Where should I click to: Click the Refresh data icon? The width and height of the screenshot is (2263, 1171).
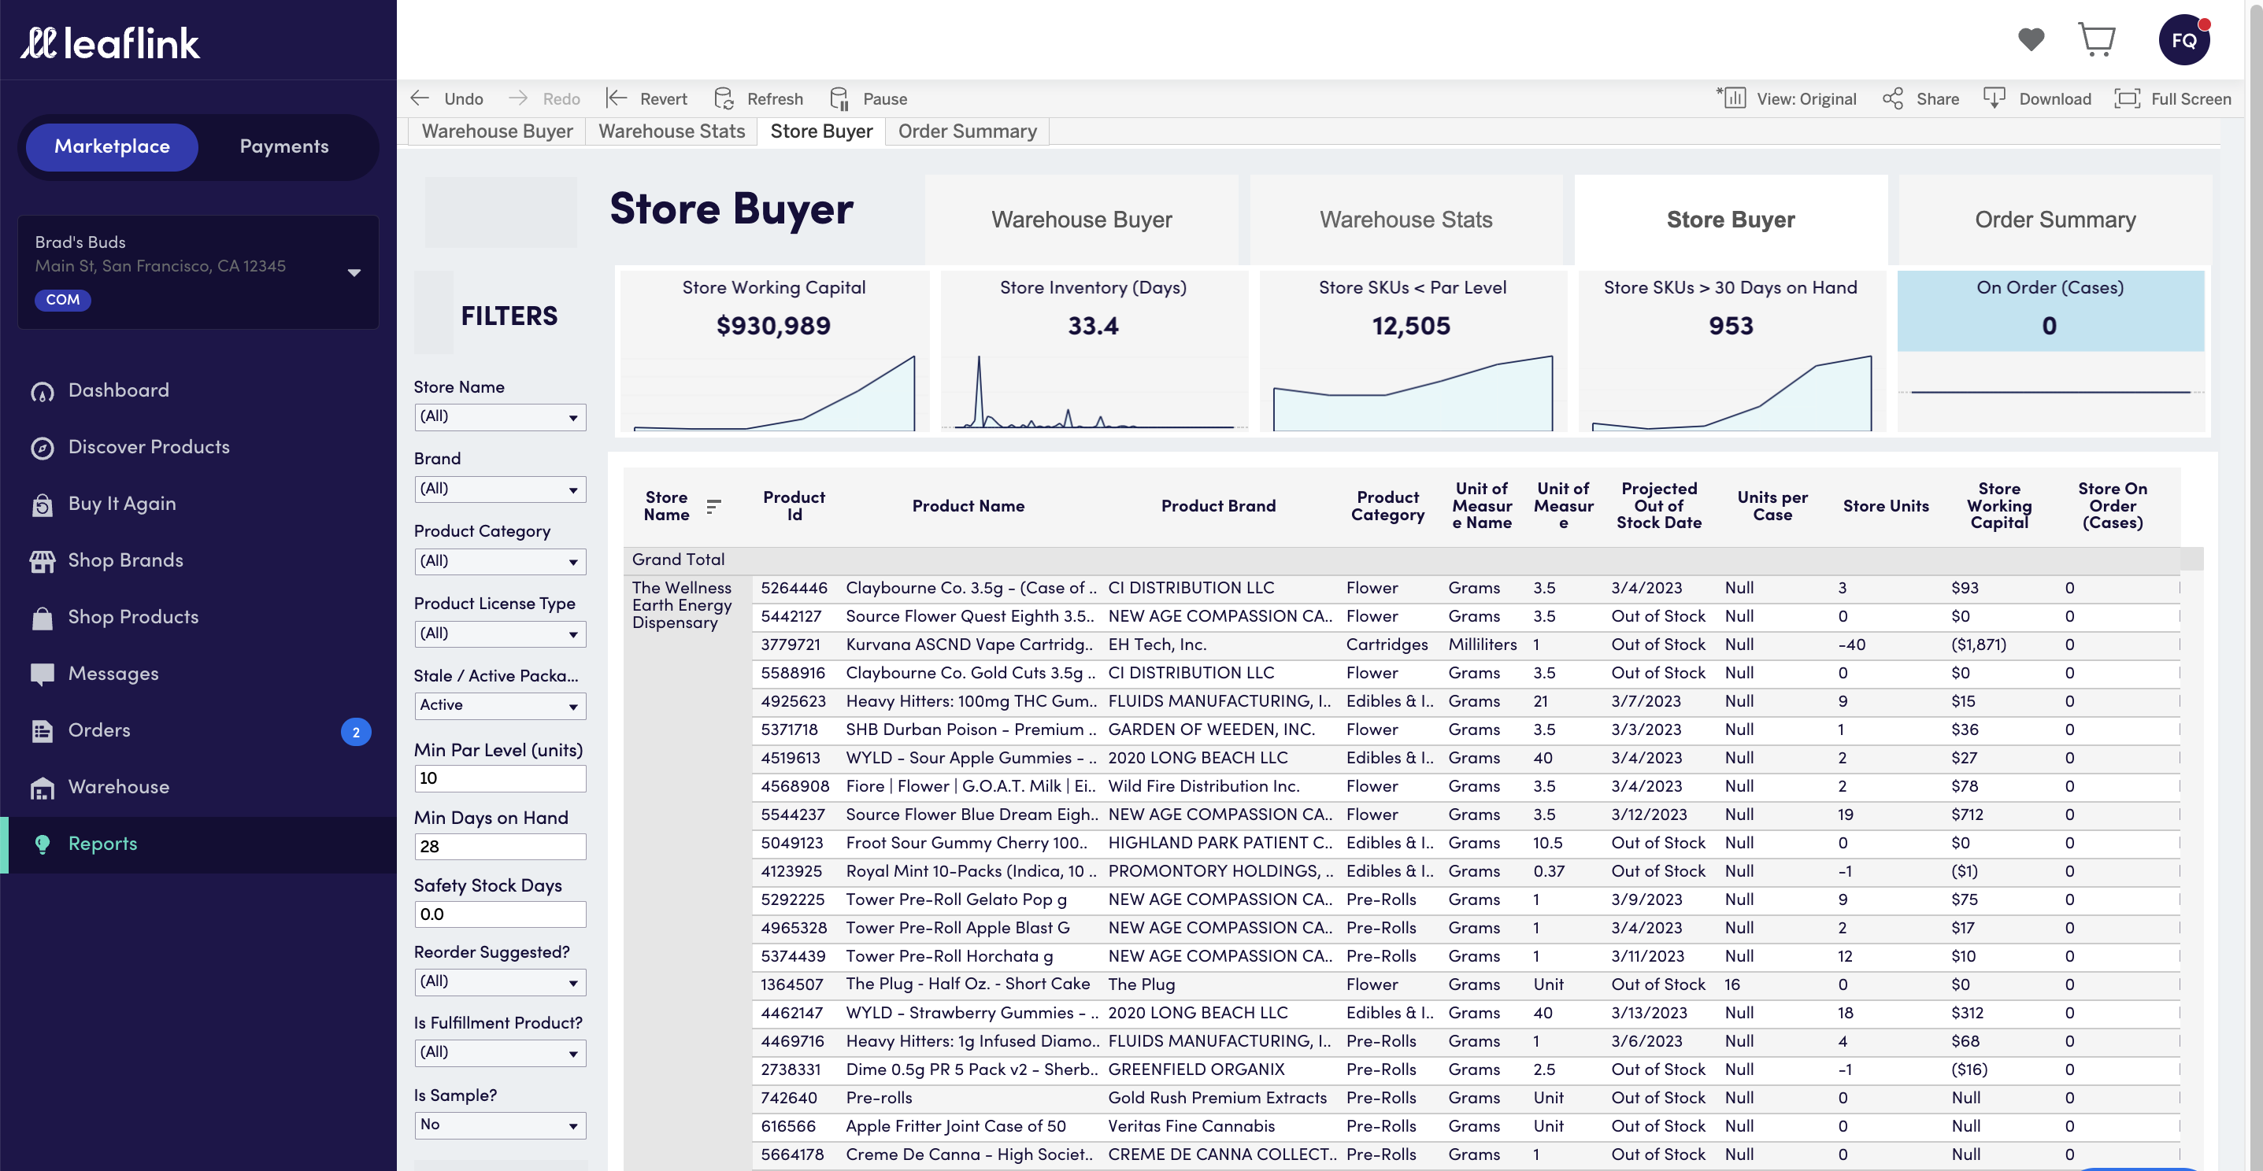724,98
